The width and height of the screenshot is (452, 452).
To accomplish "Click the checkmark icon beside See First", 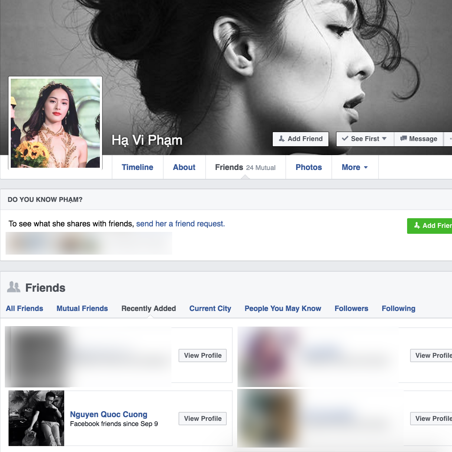I will point(345,138).
